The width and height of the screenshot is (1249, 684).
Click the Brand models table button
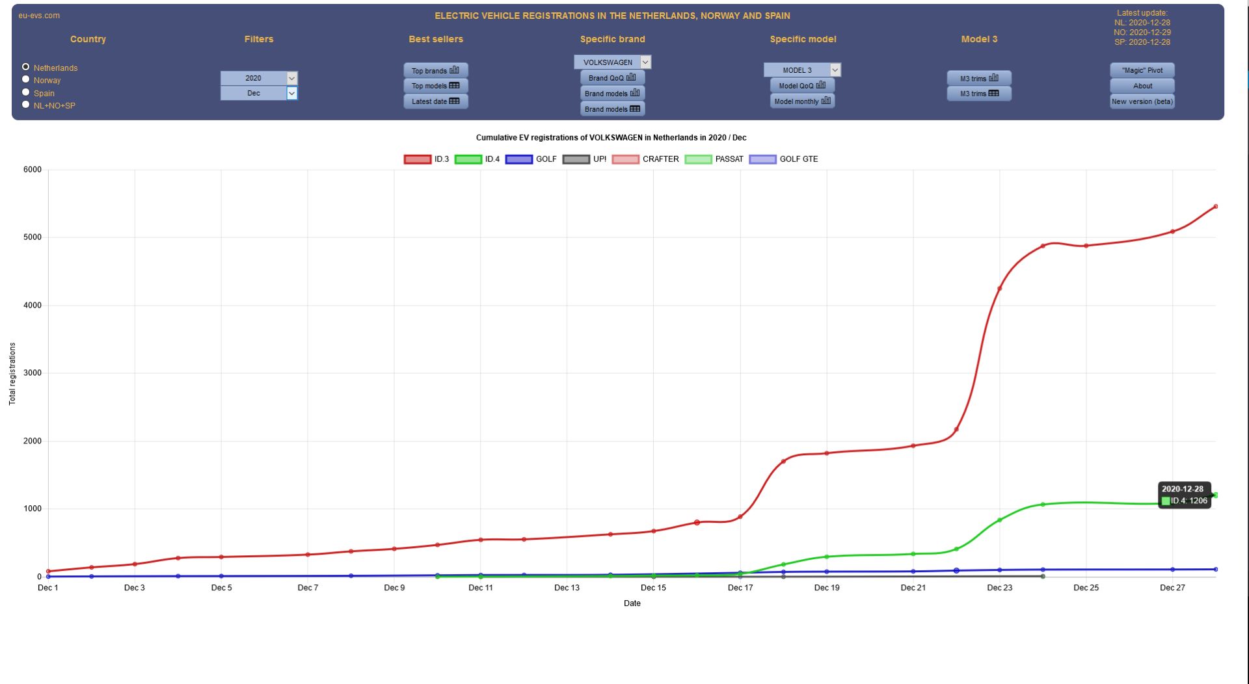click(x=612, y=109)
